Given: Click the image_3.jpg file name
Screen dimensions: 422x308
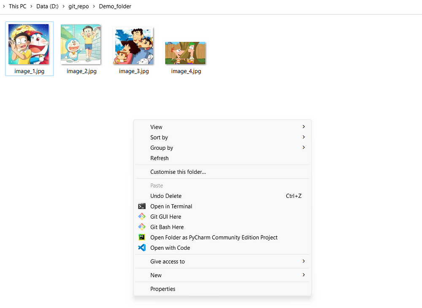Looking at the screenshot, I should (x=134, y=71).
